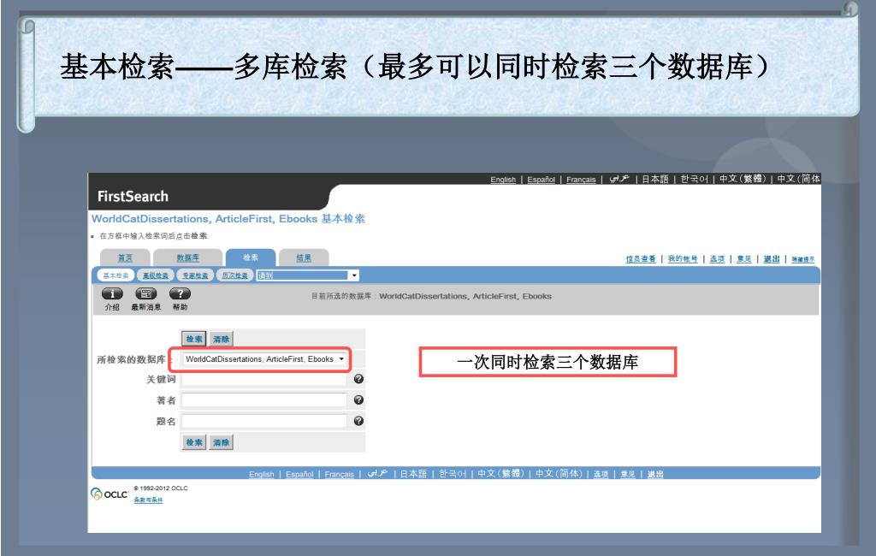
Task: Switch language to English in header
Action: 503,180
